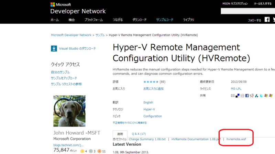Click the 75,847 points value
Image resolution: width=275 pixels, height=154 pixels.
tap(61, 150)
